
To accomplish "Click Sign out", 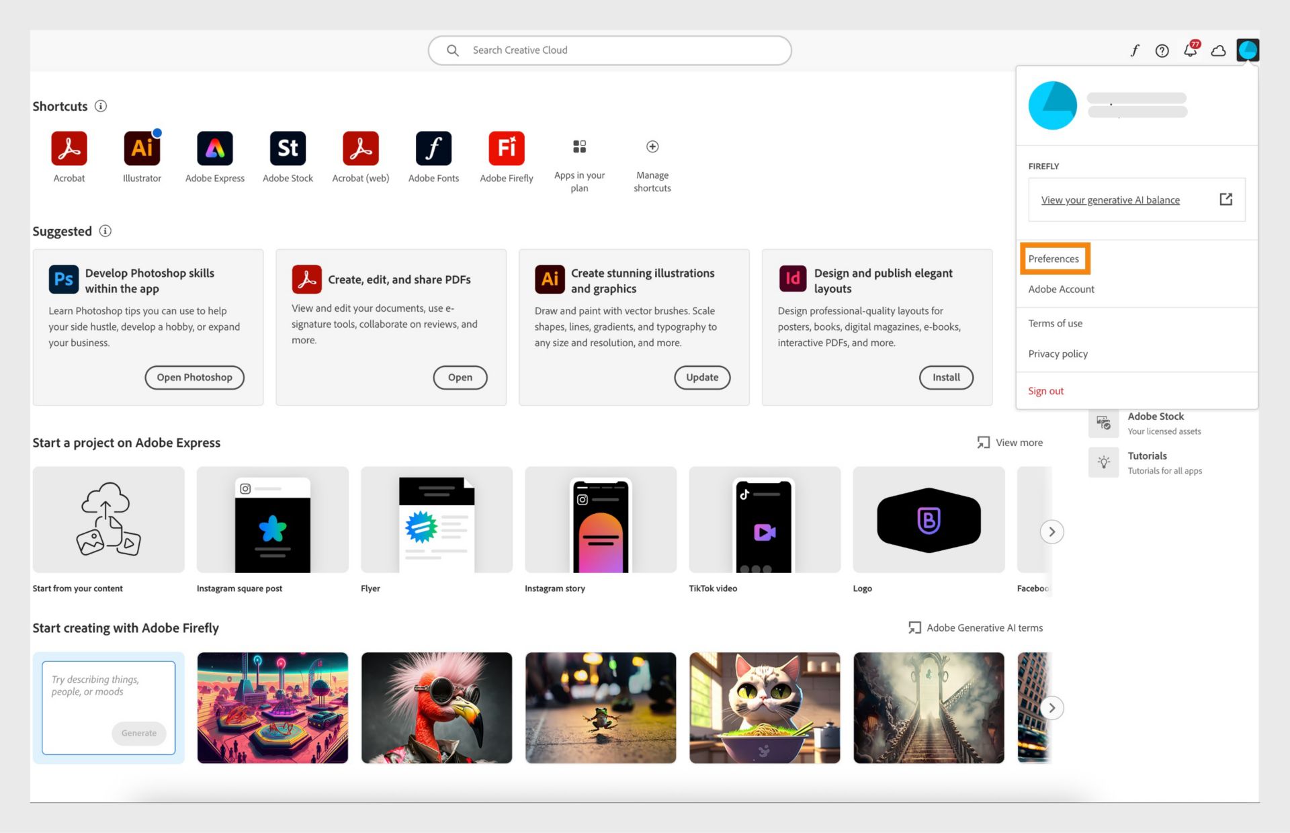I will click(x=1045, y=390).
